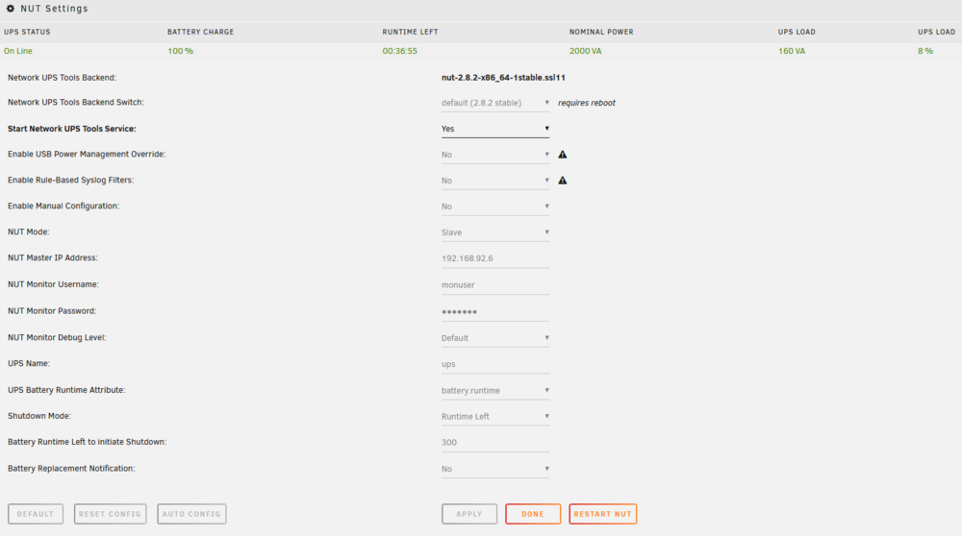This screenshot has width=962, height=536.
Task: Open the Backend Switch dropdown
Action: [495, 103]
